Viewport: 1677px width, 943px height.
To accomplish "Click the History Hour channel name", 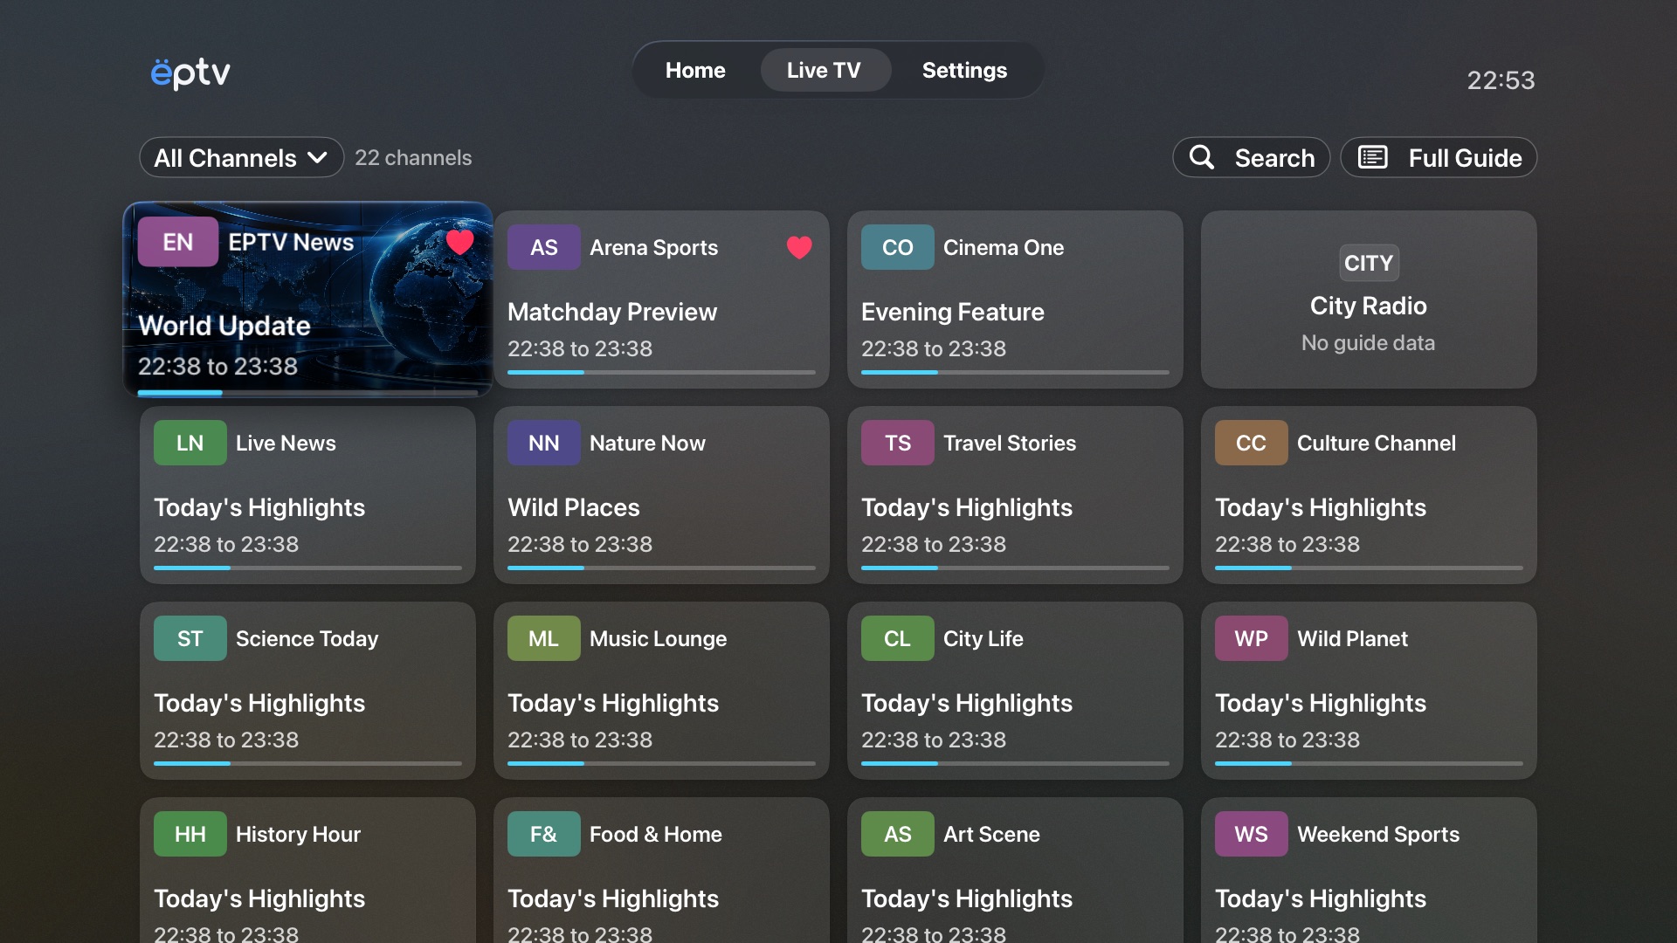I will point(298,835).
